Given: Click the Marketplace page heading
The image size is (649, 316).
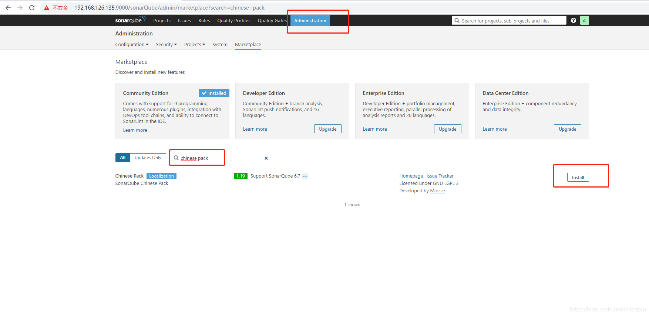Looking at the screenshot, I should [131, 62].
